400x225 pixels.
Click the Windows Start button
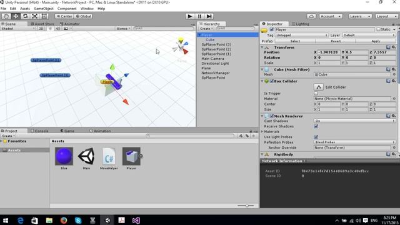6,220
